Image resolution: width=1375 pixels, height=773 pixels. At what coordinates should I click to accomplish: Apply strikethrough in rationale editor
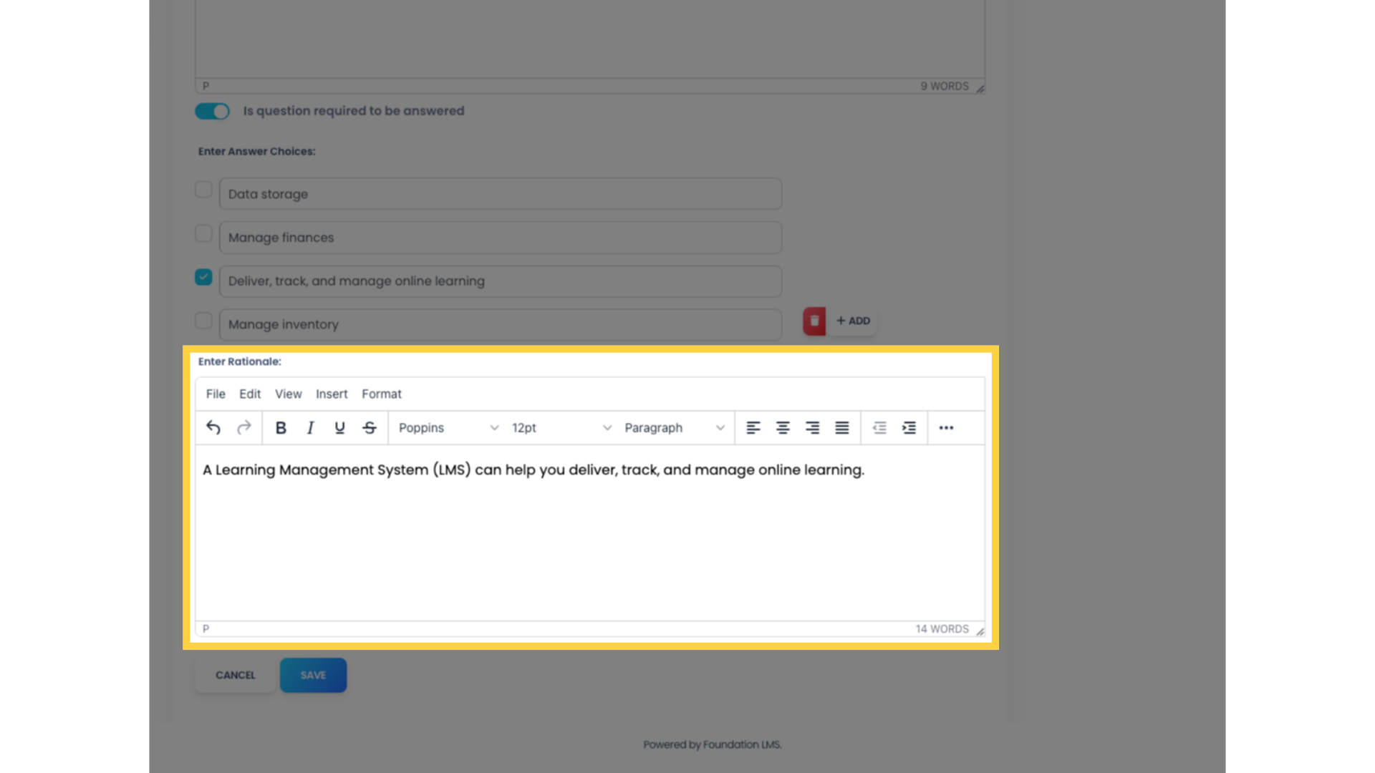(370, 427)
